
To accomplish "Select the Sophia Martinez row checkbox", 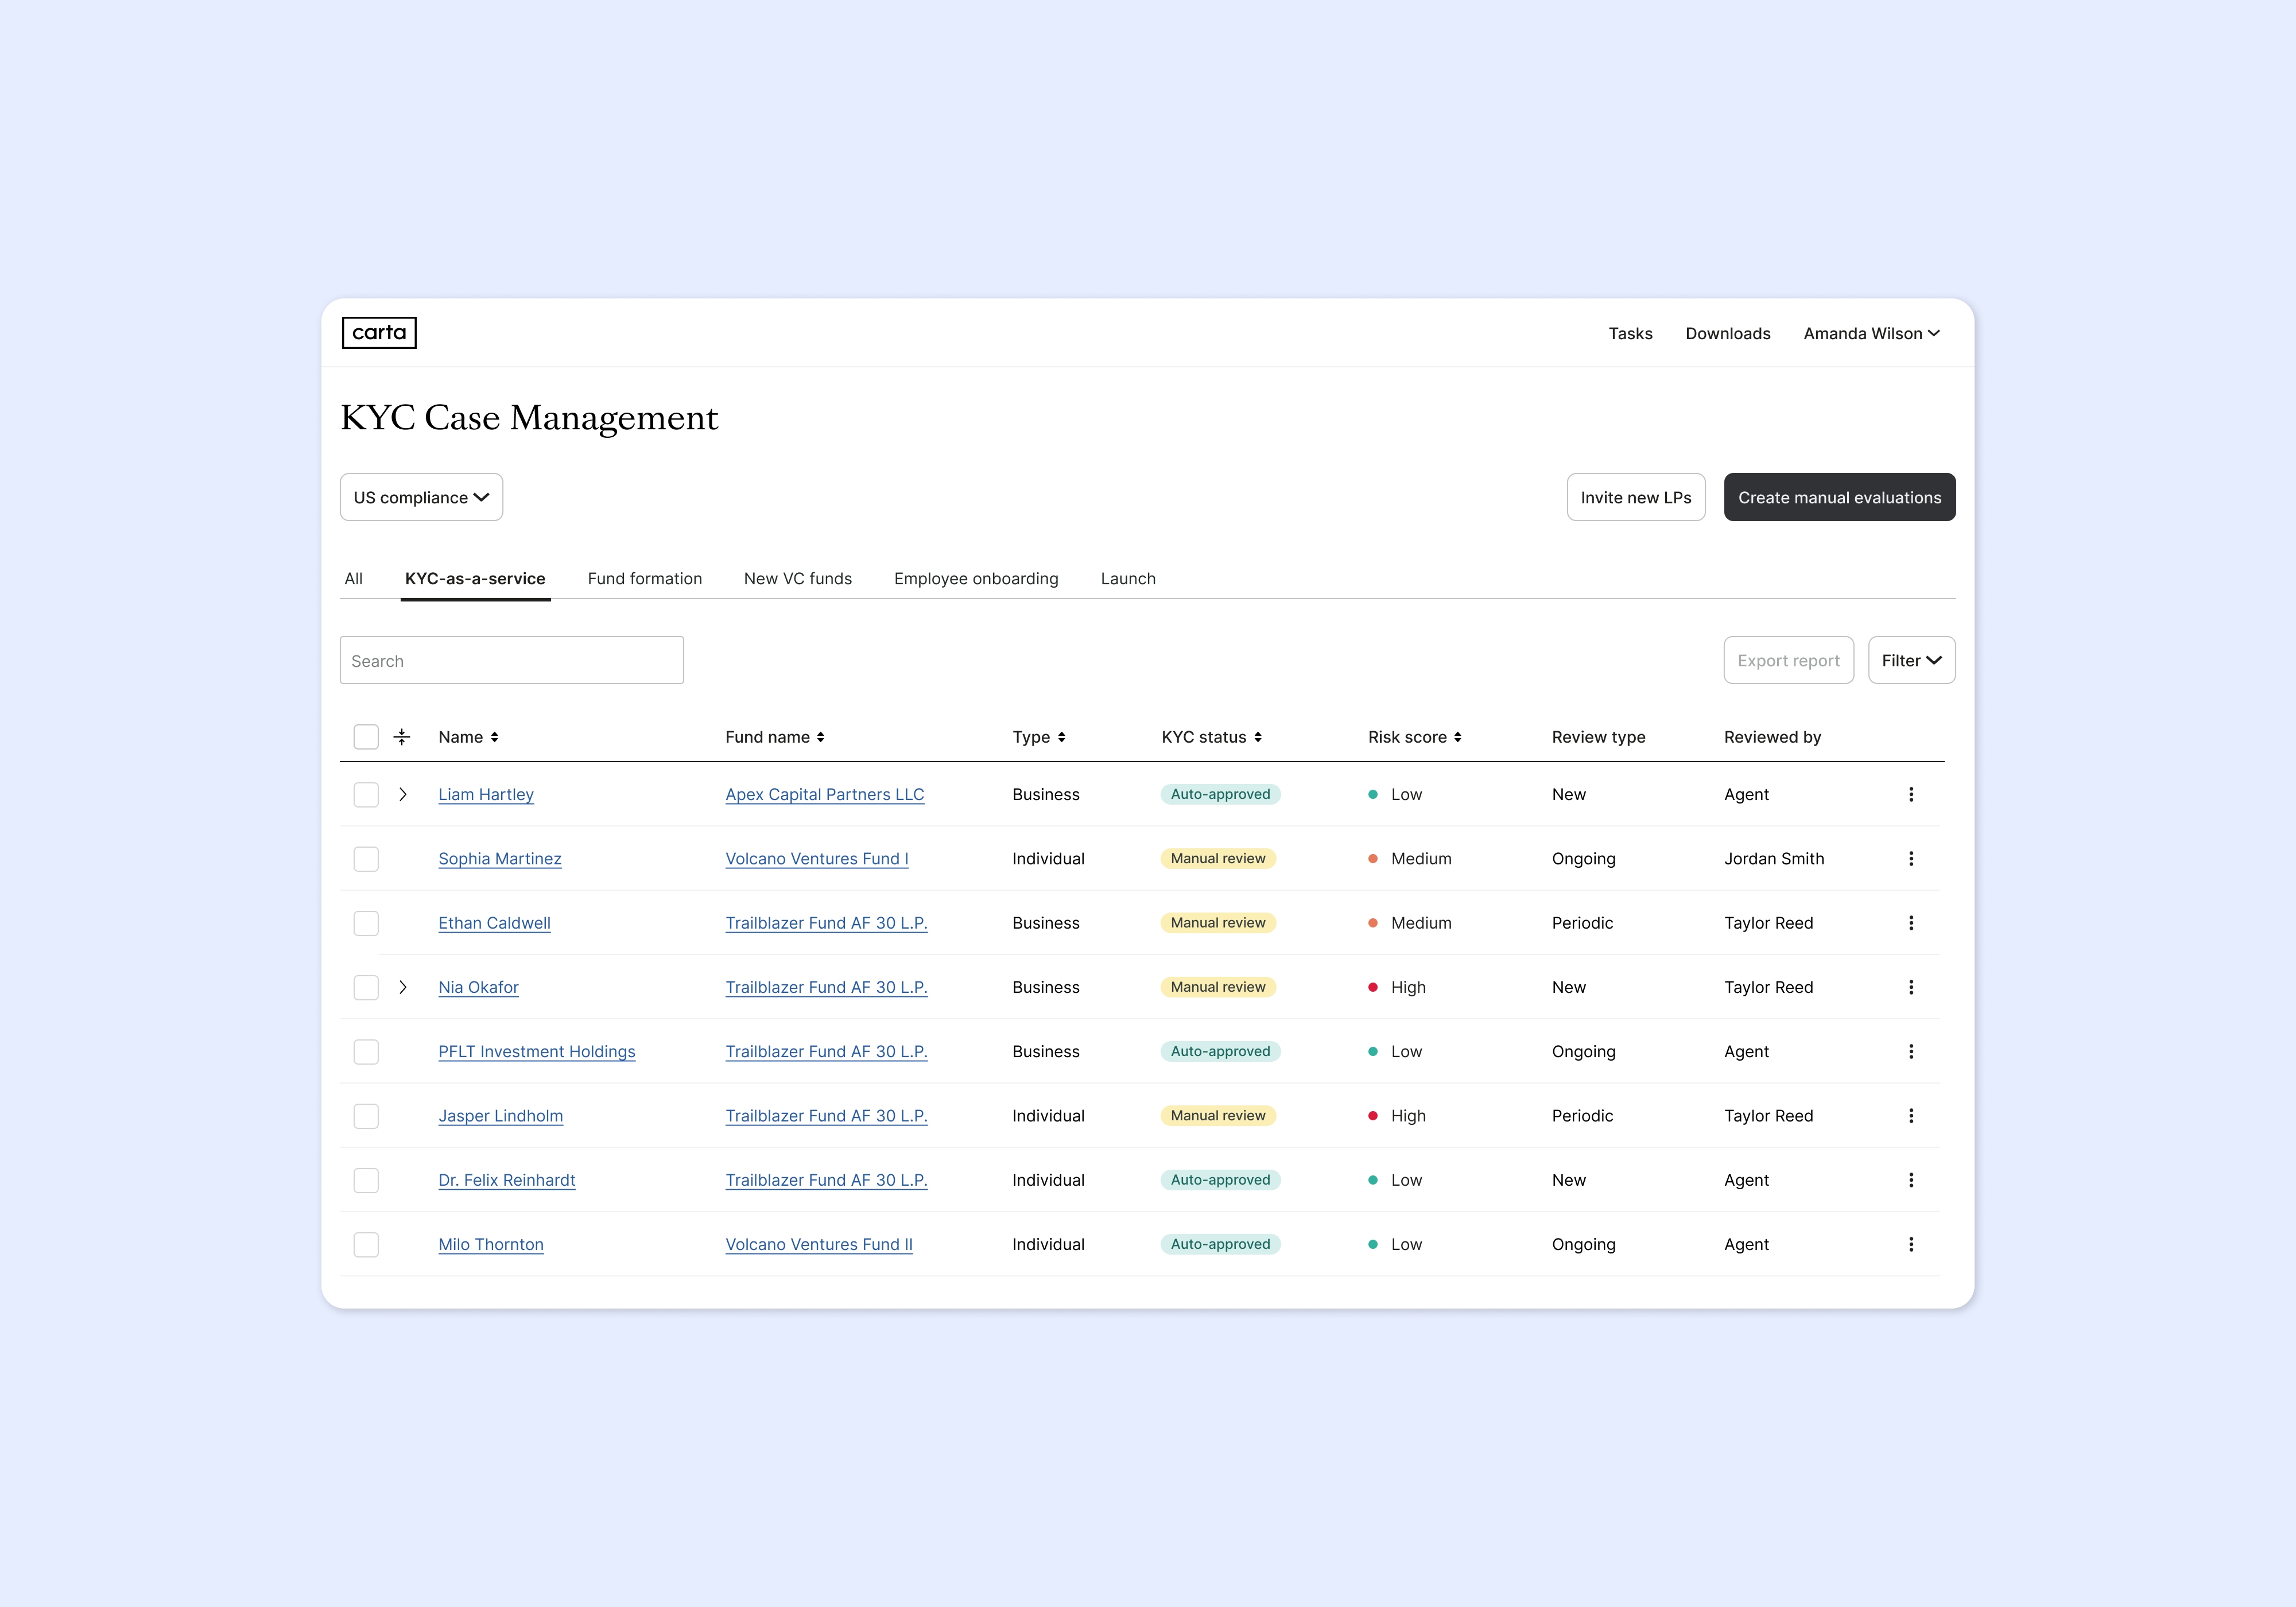I will pyautogui.click(x=366, y=859).
